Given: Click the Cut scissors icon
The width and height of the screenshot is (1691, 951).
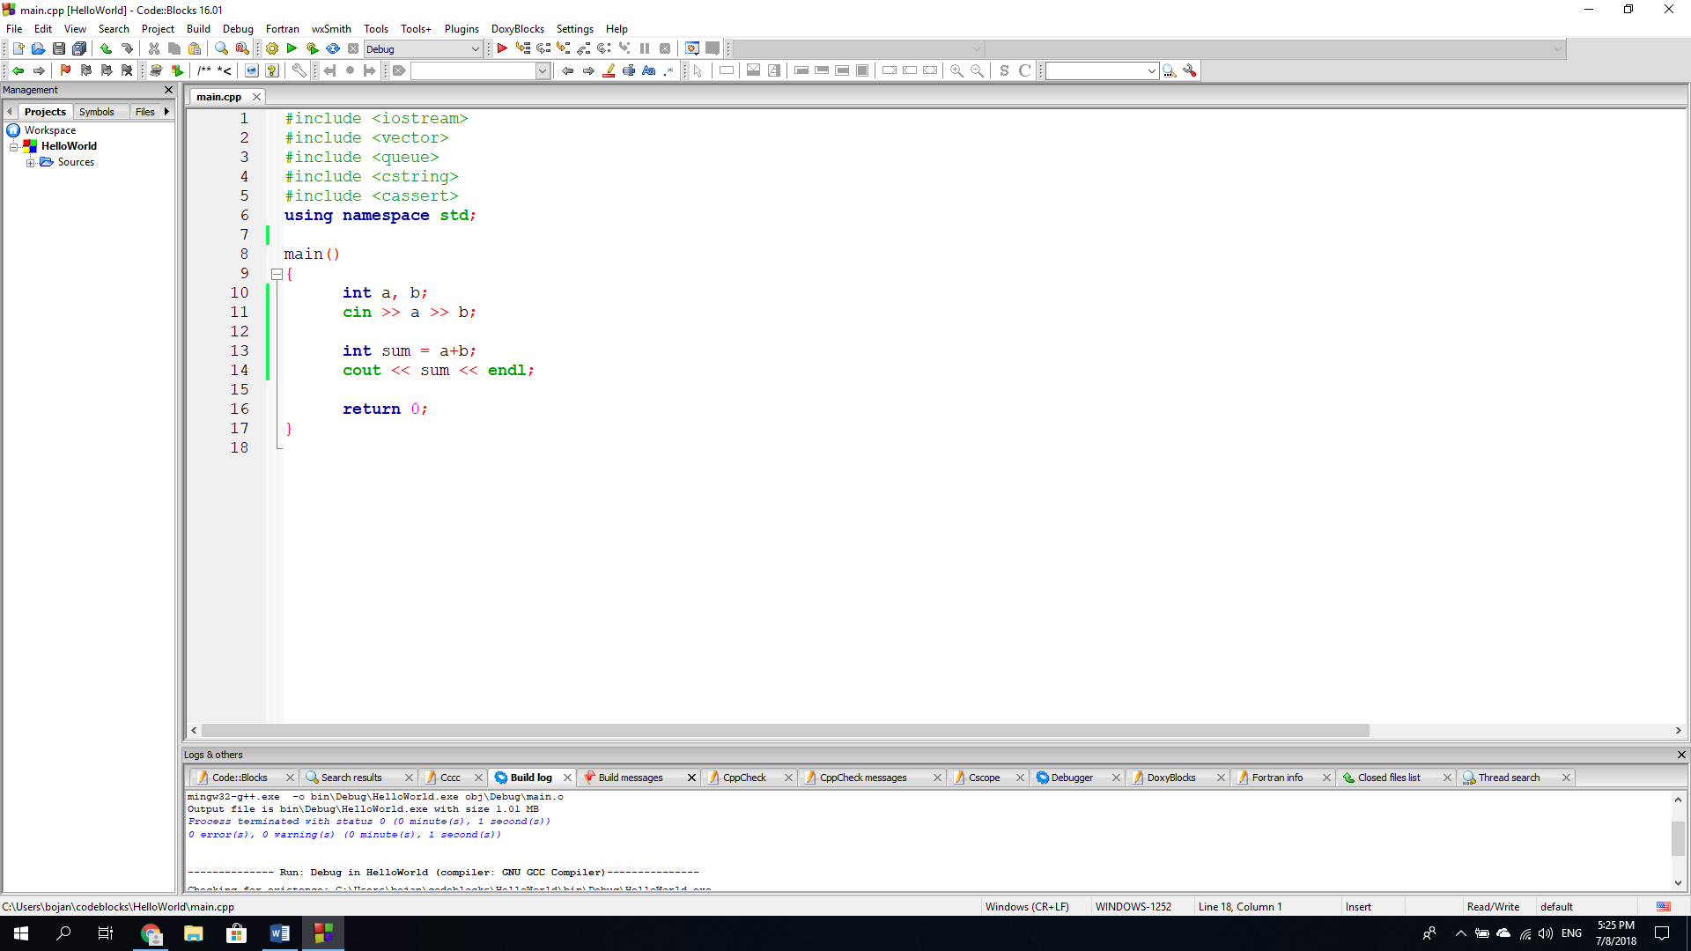Looking at the screenshot, I should tap(154, 49).
